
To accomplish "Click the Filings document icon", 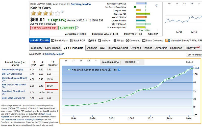I will click(x=115, y=41).
